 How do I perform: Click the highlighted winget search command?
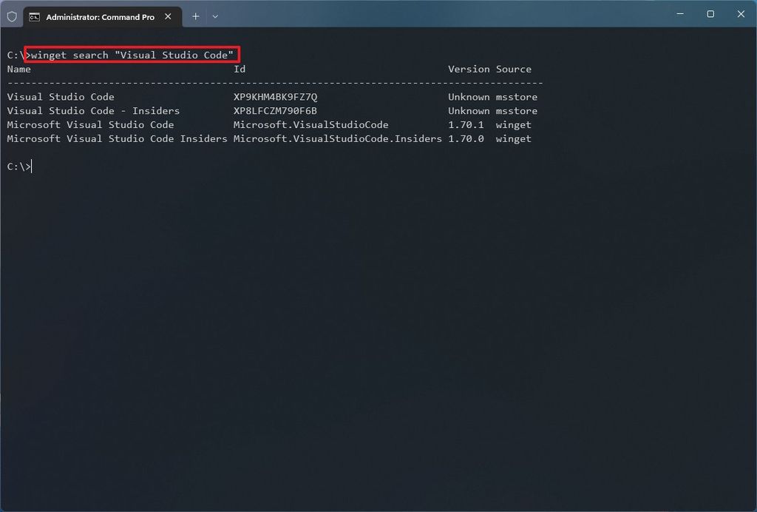click(x=132, y=55)
